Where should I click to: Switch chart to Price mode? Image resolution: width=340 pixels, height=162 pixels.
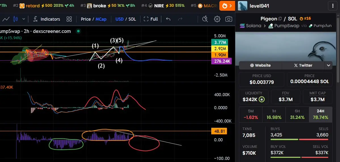pyautogui.click(x=86, y=19)
